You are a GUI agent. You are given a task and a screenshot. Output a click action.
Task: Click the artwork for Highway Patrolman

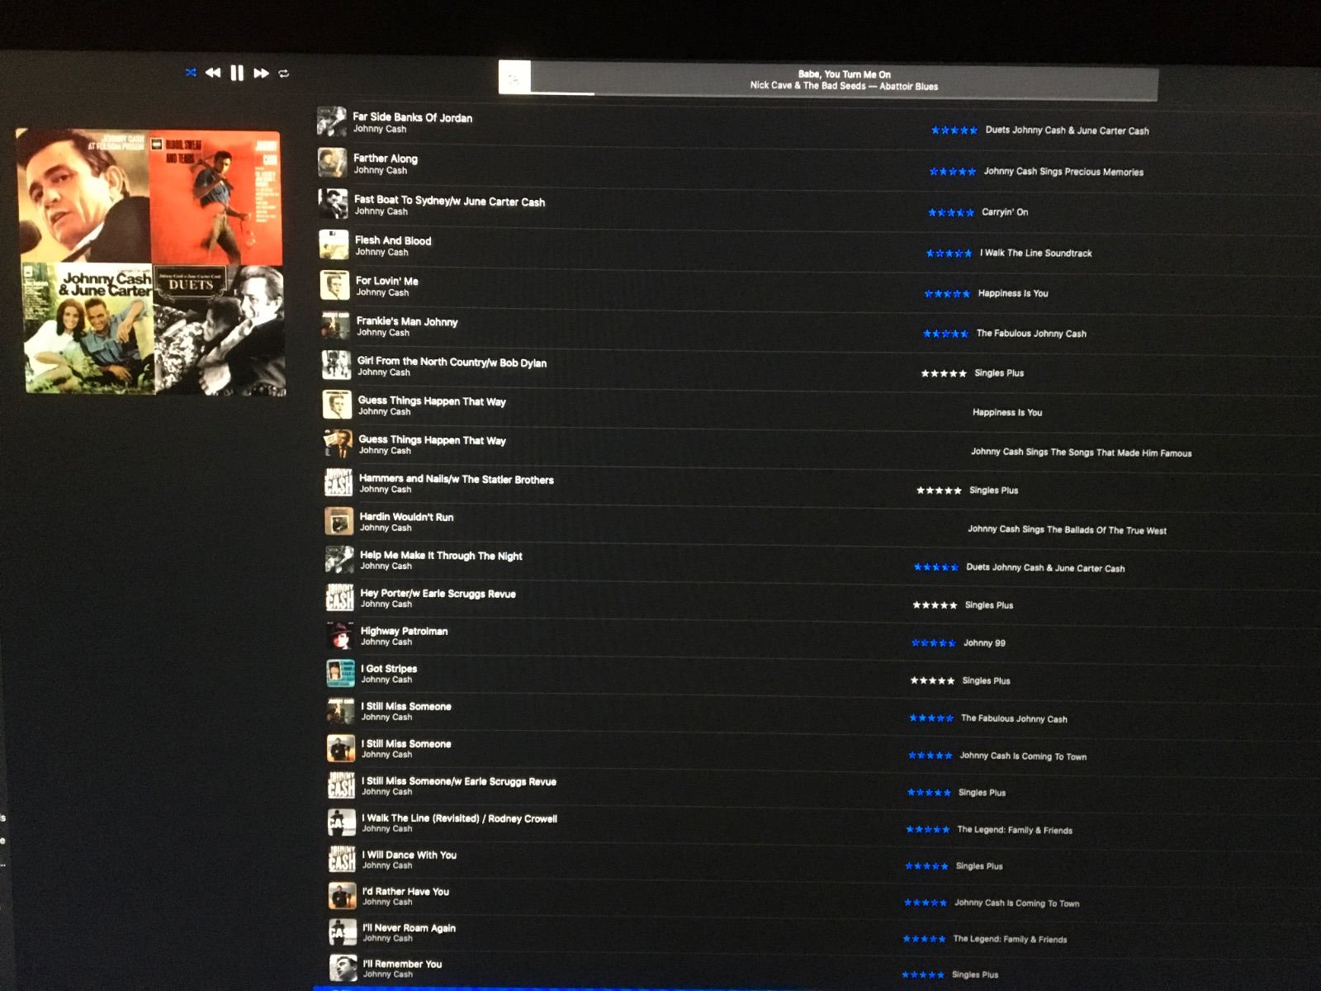(341, 636)
